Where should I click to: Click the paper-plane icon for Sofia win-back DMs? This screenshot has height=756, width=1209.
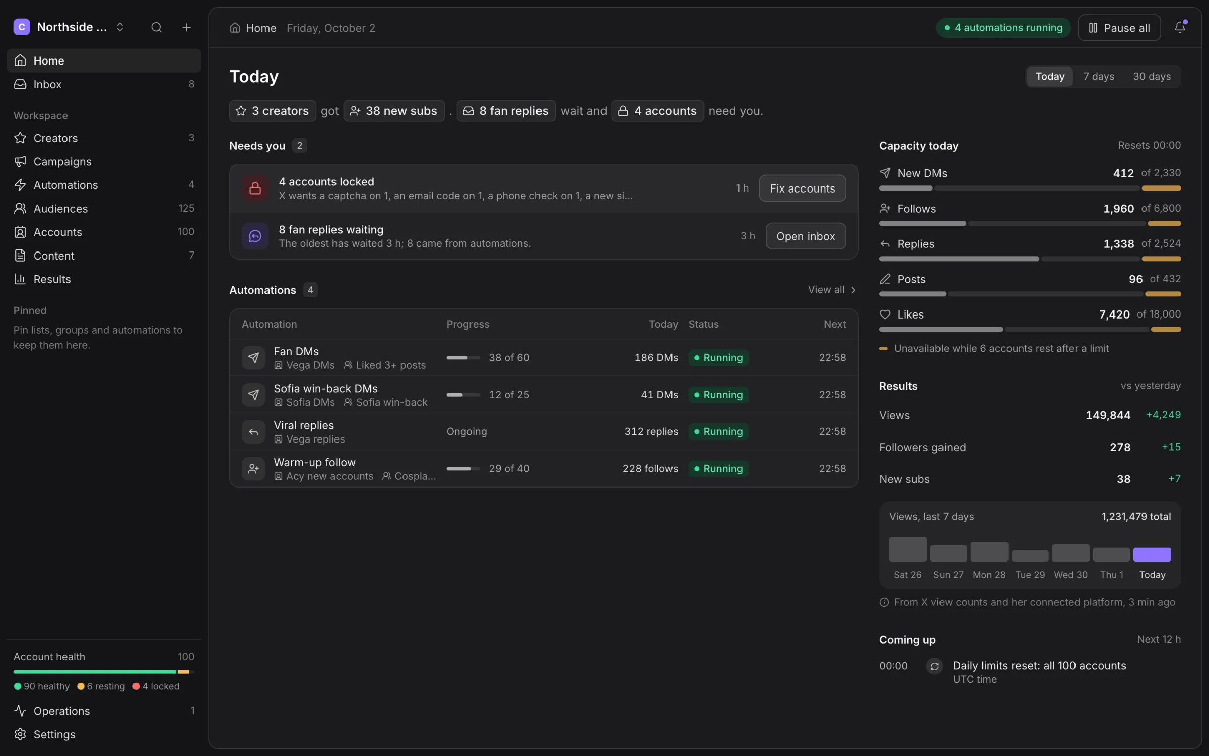(253, 394)
